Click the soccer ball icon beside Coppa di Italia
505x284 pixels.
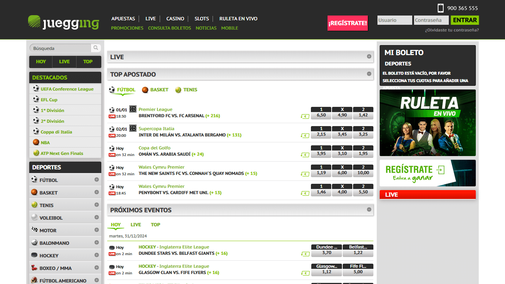coord(36,132)
